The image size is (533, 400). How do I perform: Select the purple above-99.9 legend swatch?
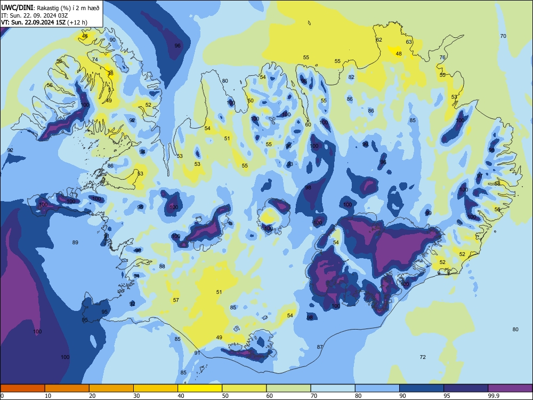coord(510,388)
